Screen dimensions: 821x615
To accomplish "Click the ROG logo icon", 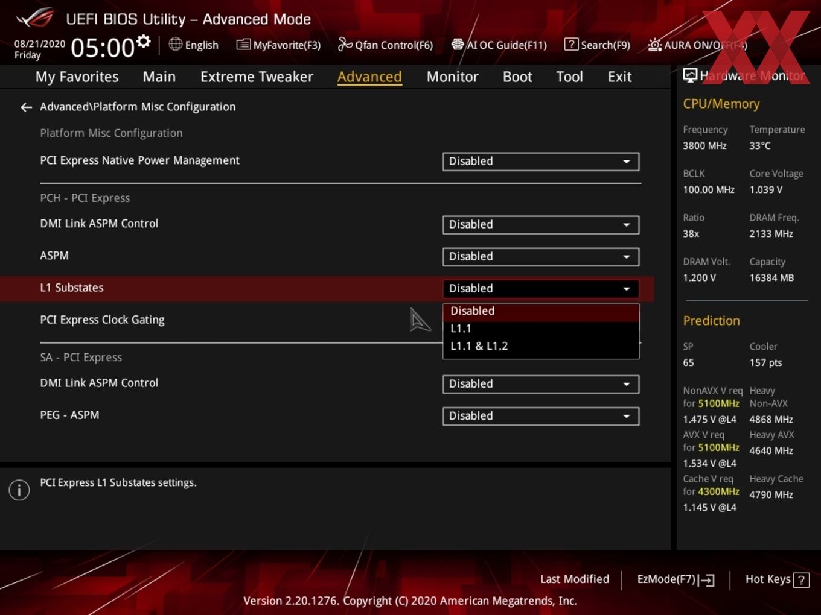I will (x=34, y=17).
